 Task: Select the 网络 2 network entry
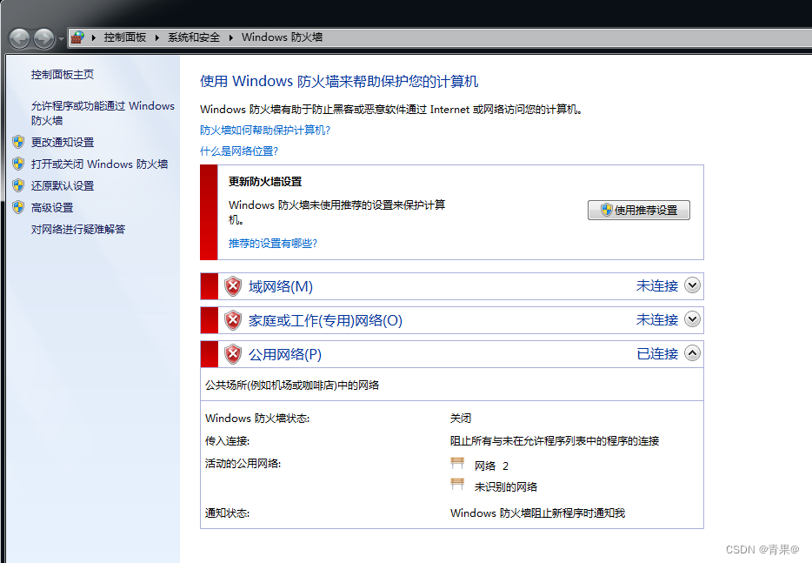(491, 466)
